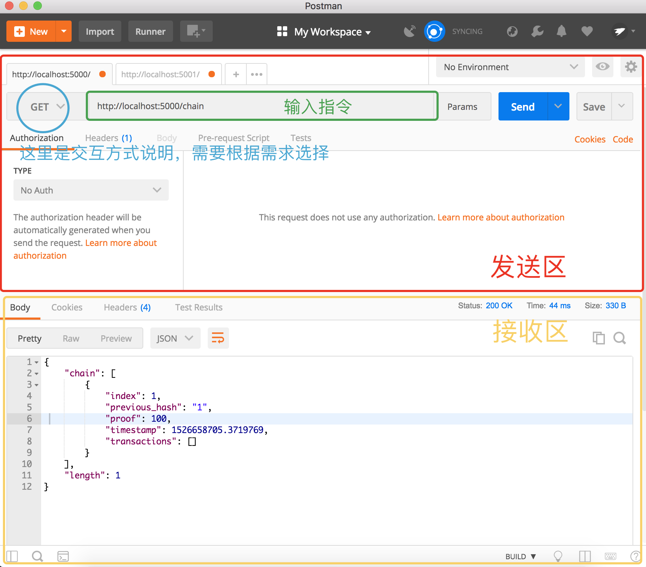Select the response Body tab

[20, 308]
